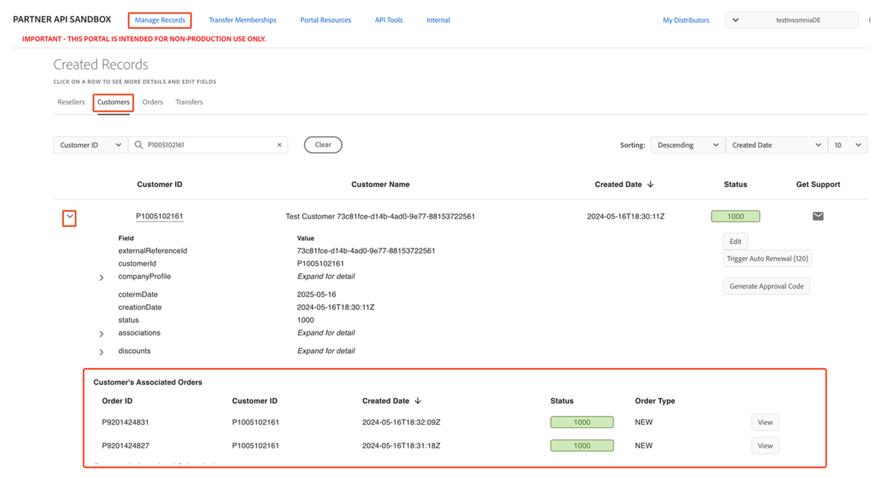Open the Customer ID filter dropdown
Image resolution: width=881 pixels, height=478 pixels.
[x=90, y=145]
